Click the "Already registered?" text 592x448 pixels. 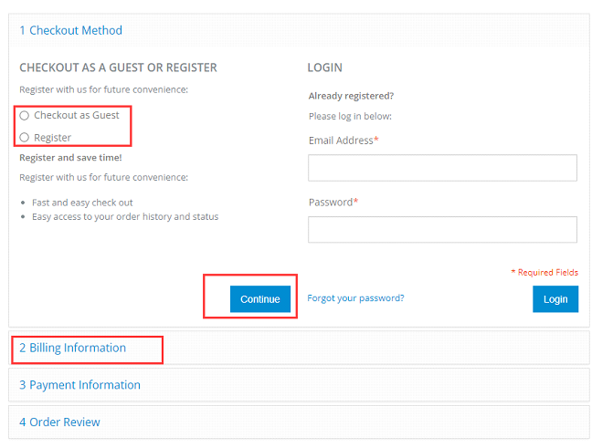[351, 96]
